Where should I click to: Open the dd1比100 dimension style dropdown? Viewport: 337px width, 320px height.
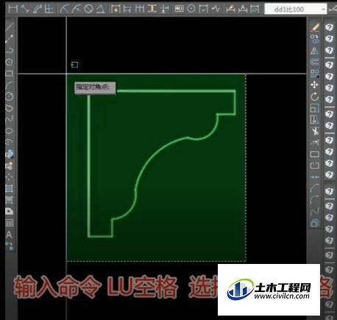tap(296, 10)
